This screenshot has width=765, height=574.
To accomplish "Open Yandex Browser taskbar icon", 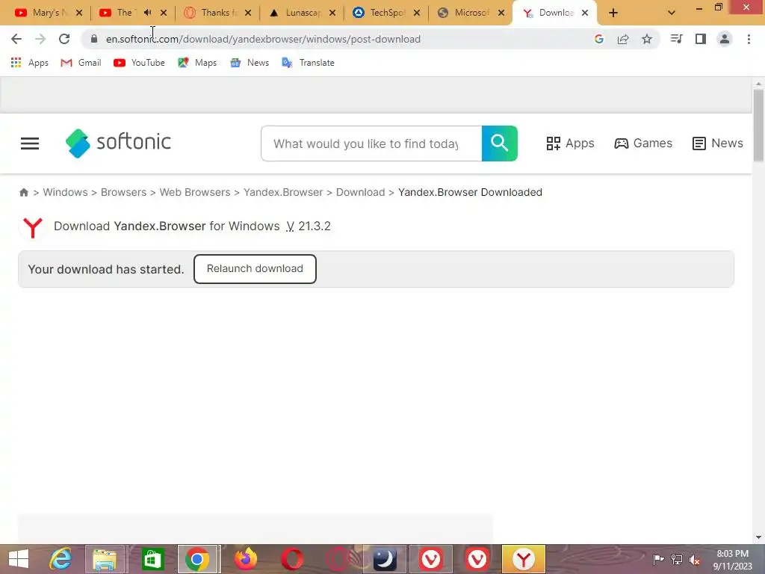I will [524, 559].
